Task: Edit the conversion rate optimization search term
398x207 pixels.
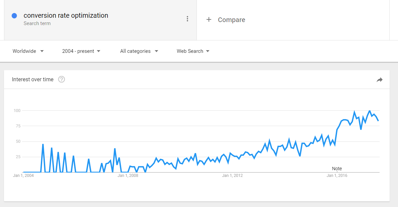Action: [66, 15]
